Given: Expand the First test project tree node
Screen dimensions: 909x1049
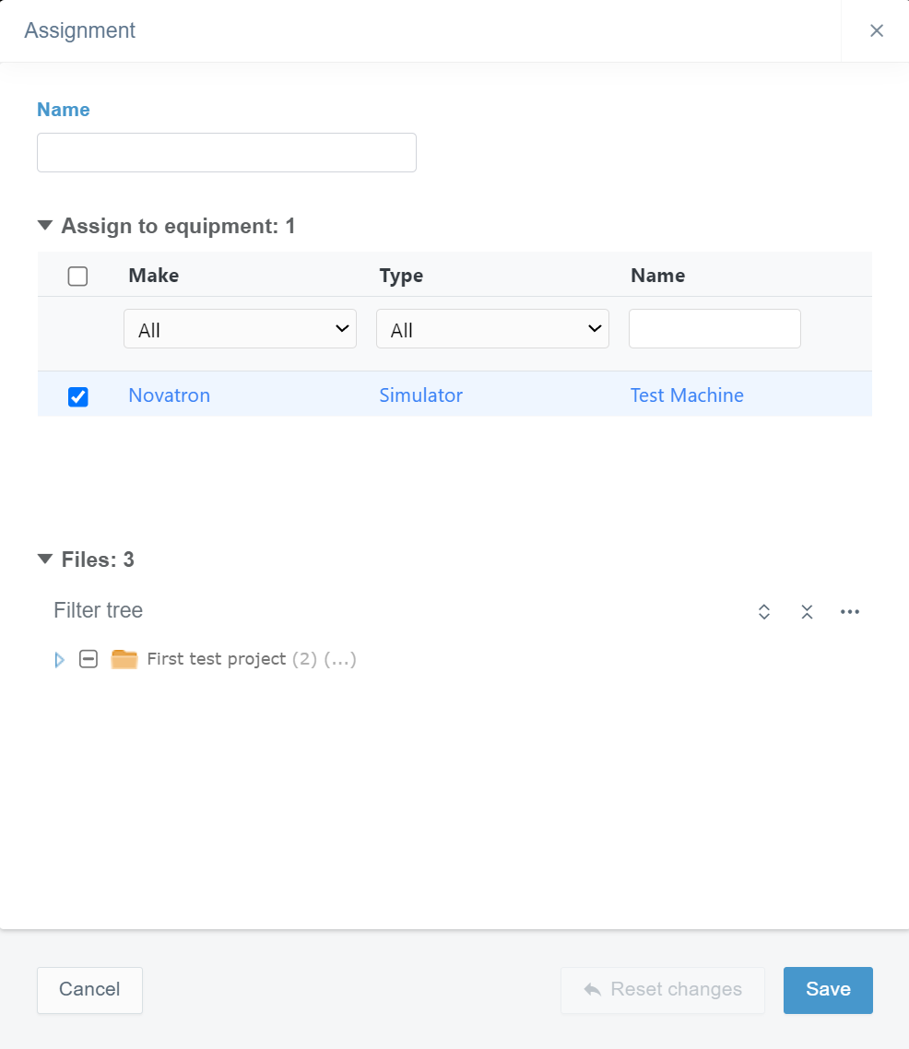Looking at the screenshot, I should coord(60,660).
